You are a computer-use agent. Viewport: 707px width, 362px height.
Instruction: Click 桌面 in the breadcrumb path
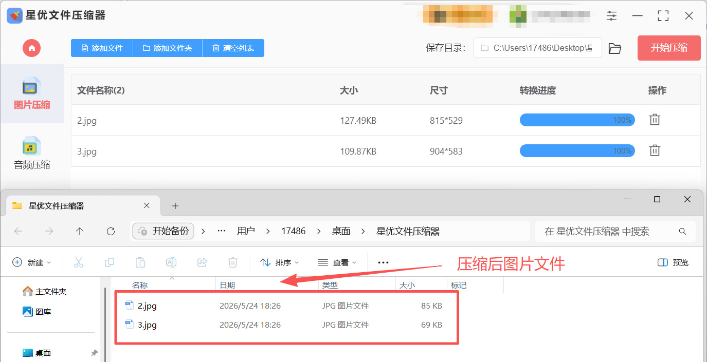click(341, 231)
